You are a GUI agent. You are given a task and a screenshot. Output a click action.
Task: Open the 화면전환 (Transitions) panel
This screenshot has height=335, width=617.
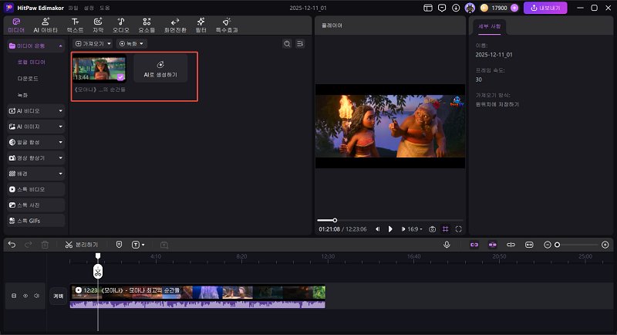click(175, 25)
